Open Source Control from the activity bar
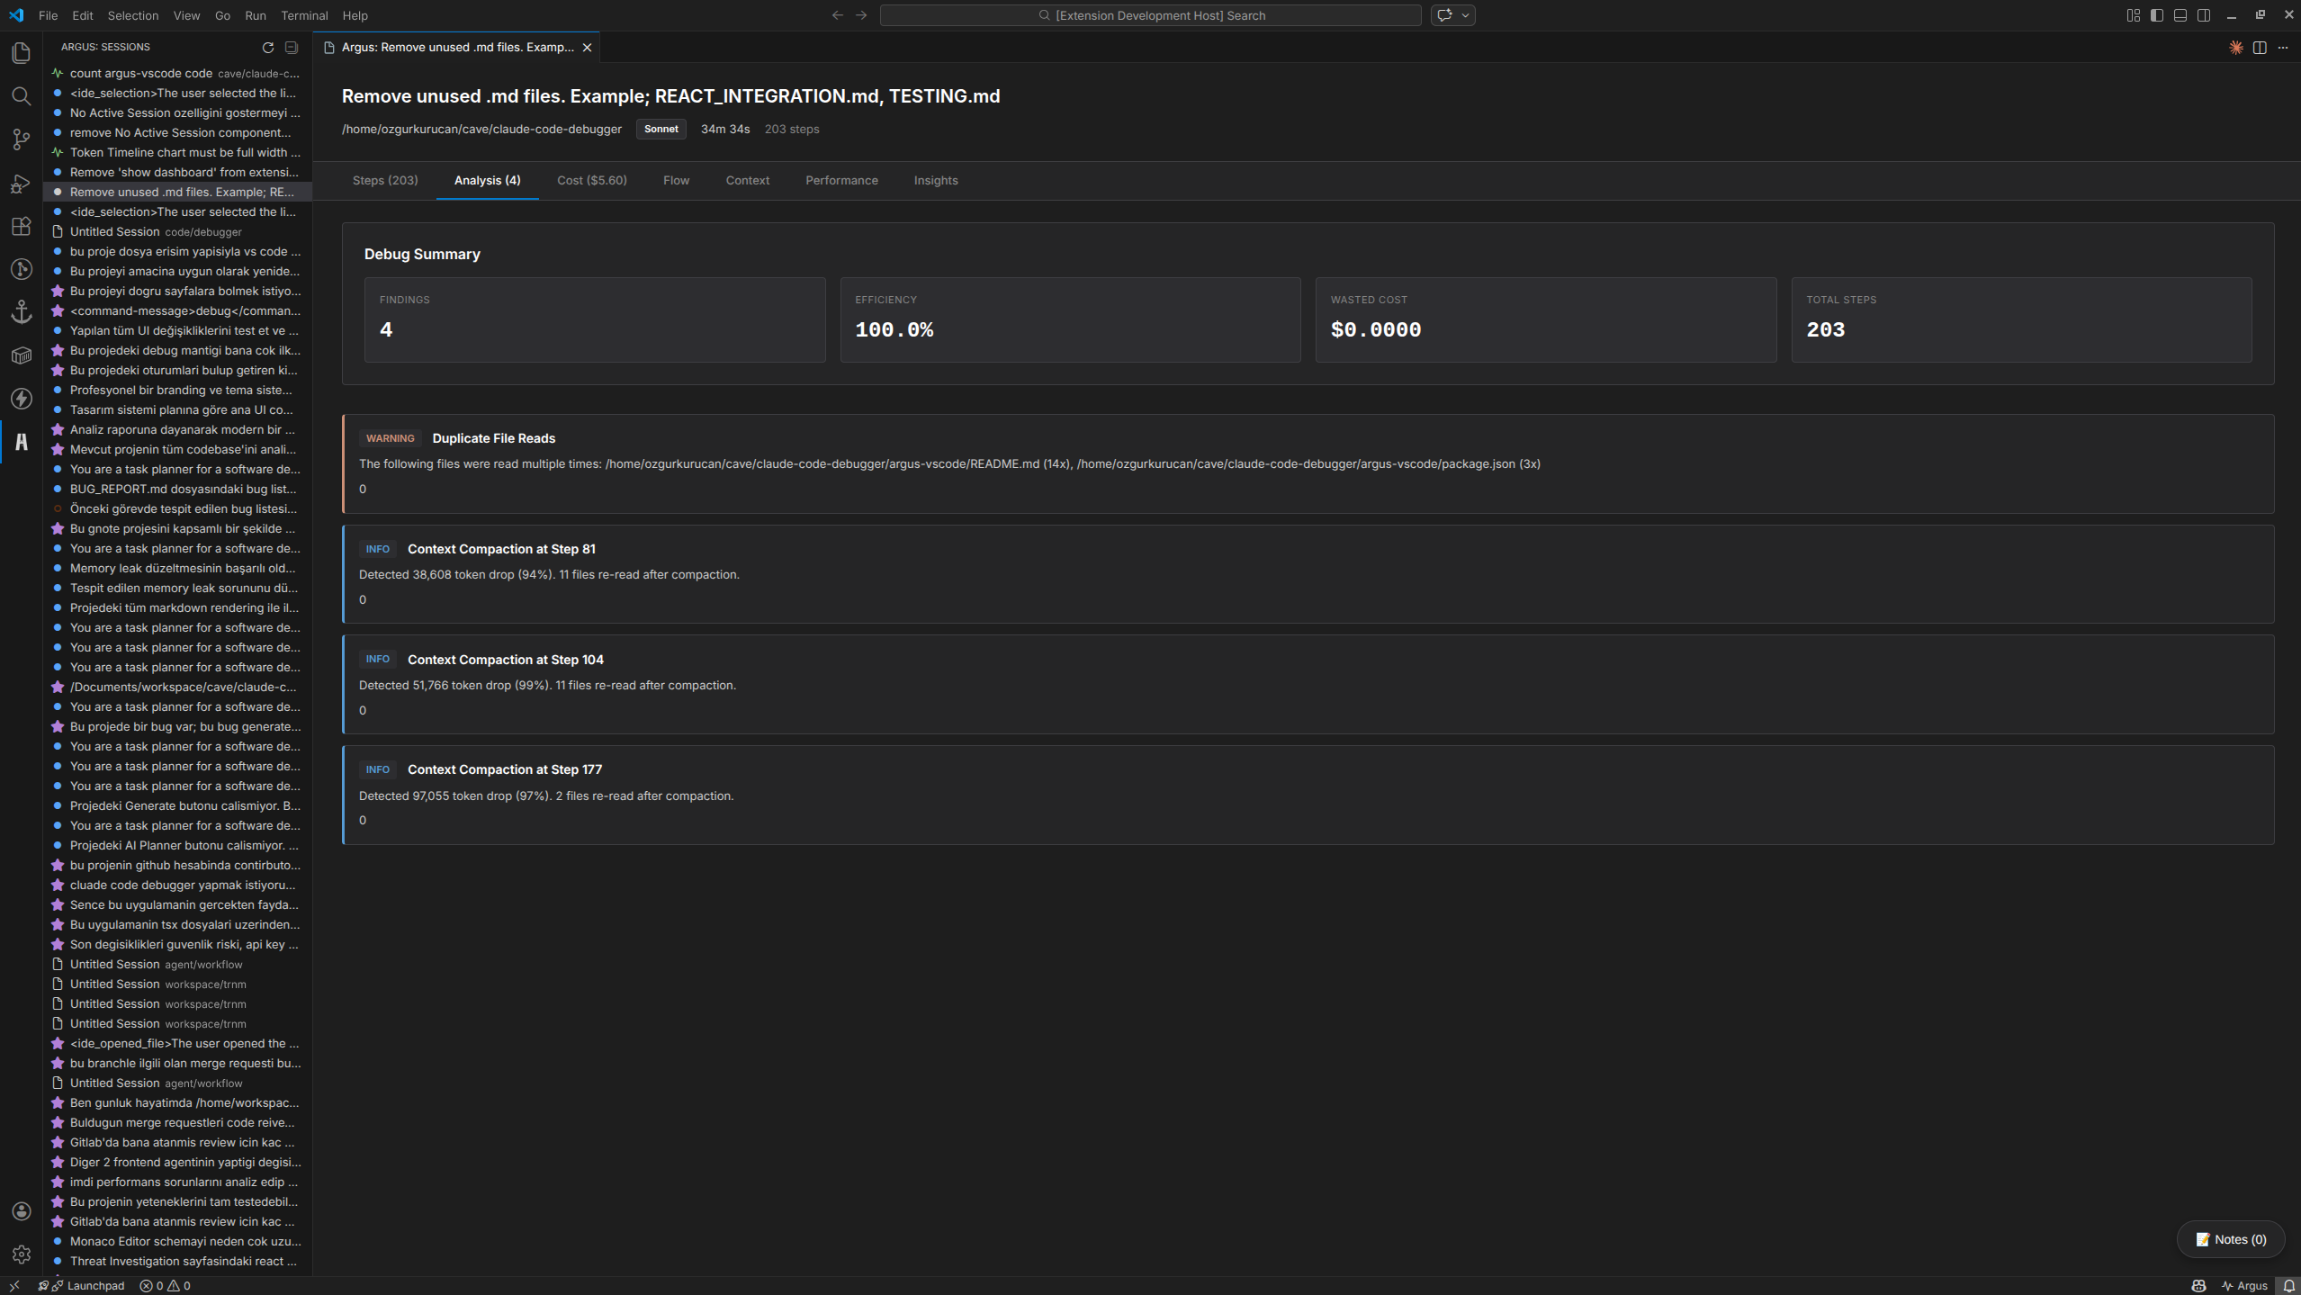The height and width of the screenshot is (1295, 2301). pyautogui.click(x=21, y=139)
